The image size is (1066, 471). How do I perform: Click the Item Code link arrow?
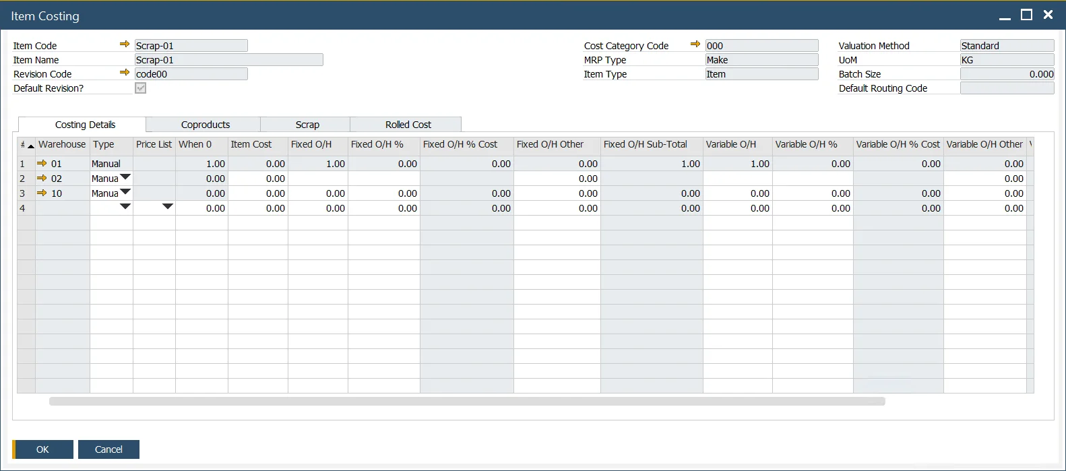[125, 44]
